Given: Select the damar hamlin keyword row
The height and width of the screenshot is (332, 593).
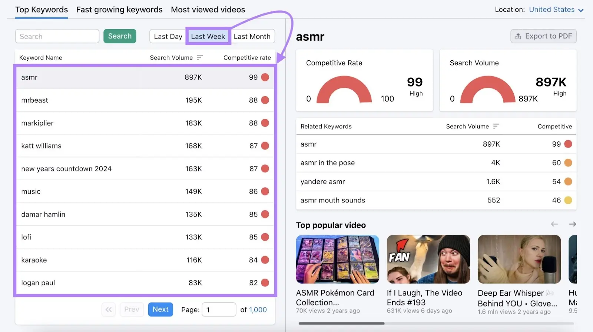Looking at the screenshot, I should pyautogui.click(x=145, y=214).
